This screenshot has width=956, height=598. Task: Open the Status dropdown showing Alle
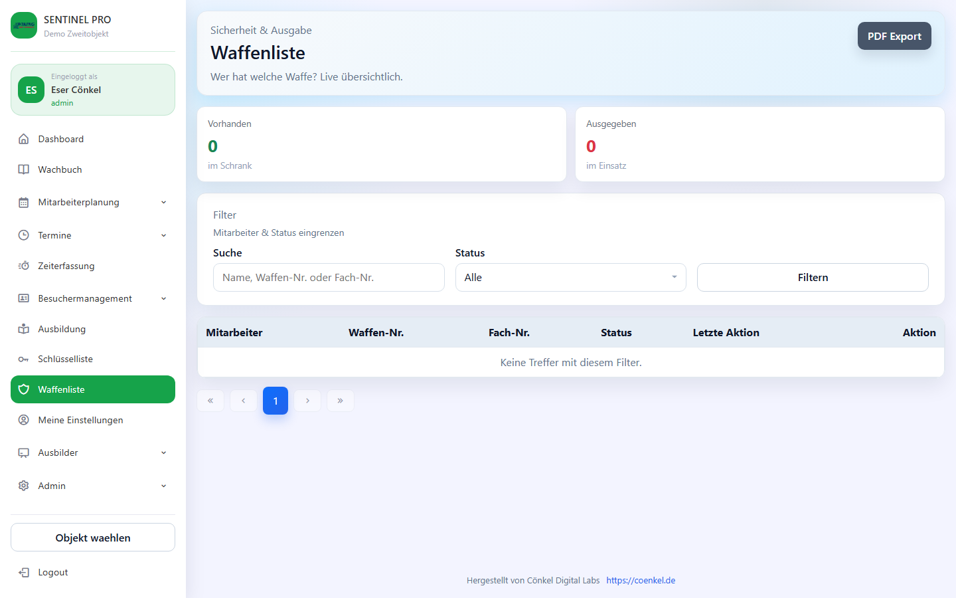(571, 277)
